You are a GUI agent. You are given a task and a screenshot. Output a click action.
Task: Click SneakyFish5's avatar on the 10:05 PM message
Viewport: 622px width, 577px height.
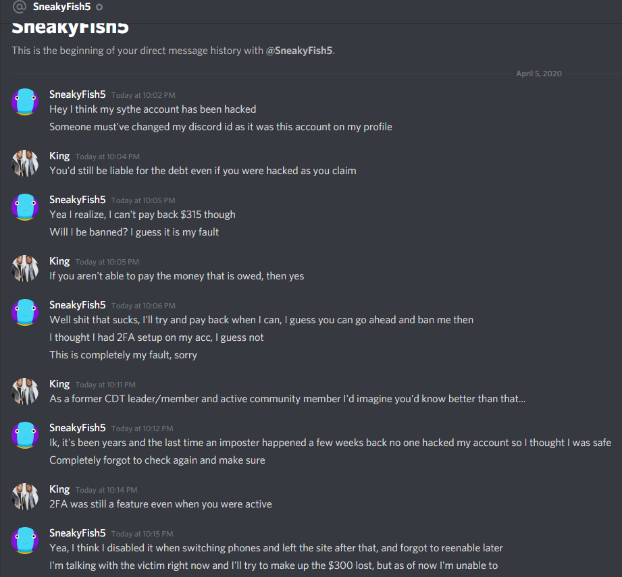click(25, 207)
